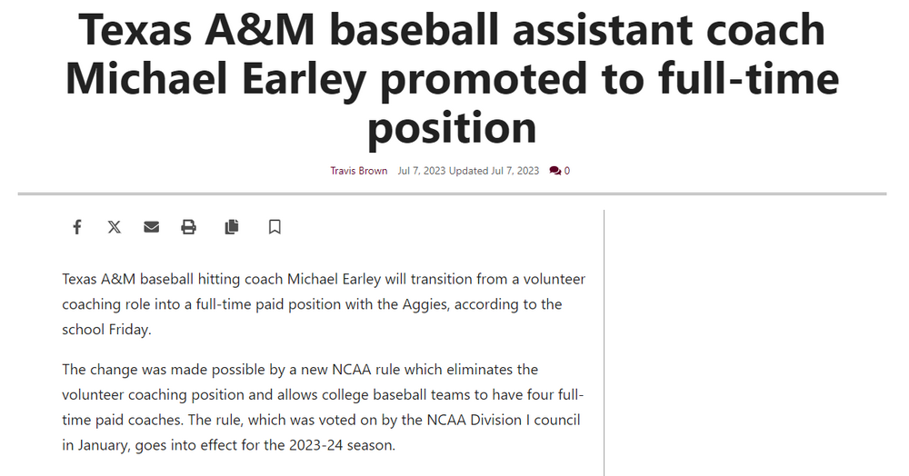The height and width of the screenshot is (476, 909).
Task: Click the comment count number 0
Action: [567, 171]
